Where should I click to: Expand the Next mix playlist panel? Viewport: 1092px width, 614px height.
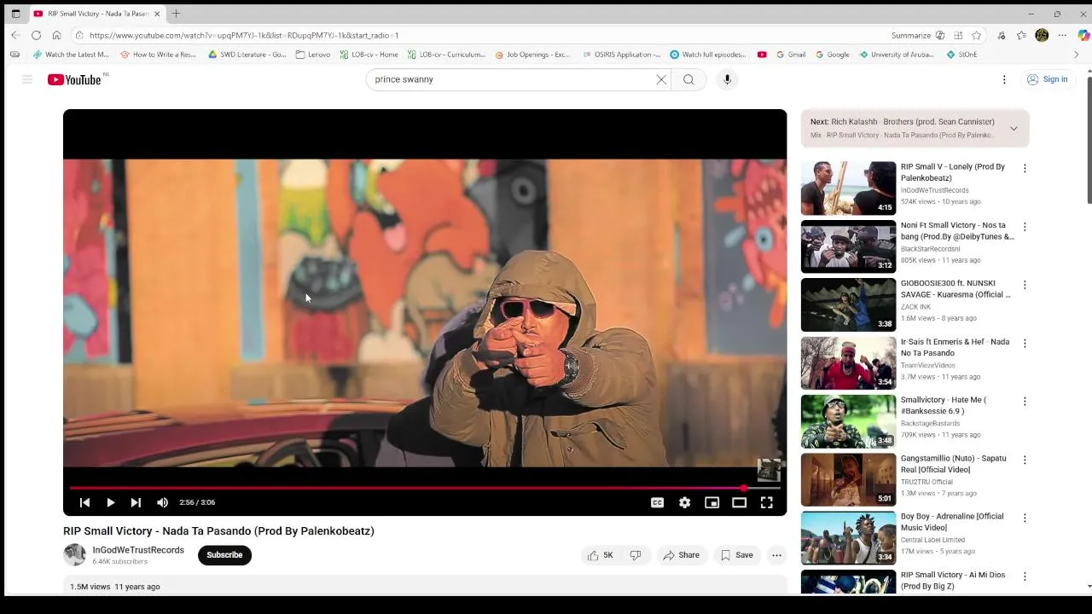(1014, 128)
